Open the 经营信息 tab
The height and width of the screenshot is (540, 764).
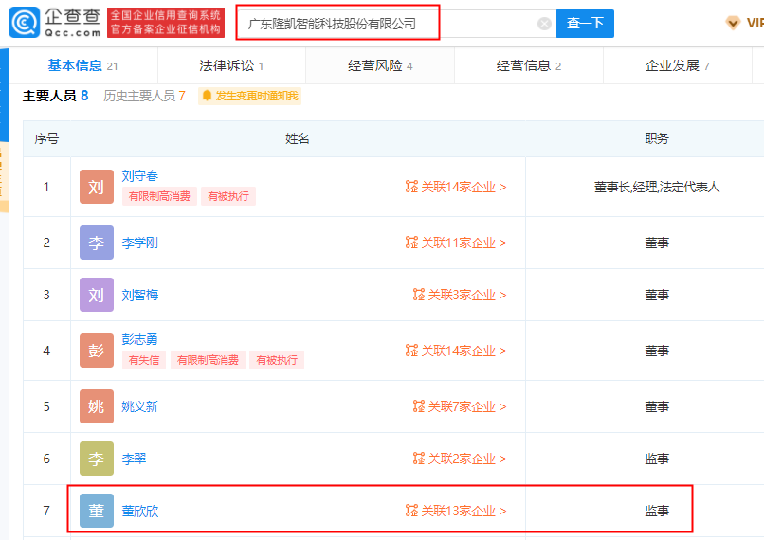point(529,65)
